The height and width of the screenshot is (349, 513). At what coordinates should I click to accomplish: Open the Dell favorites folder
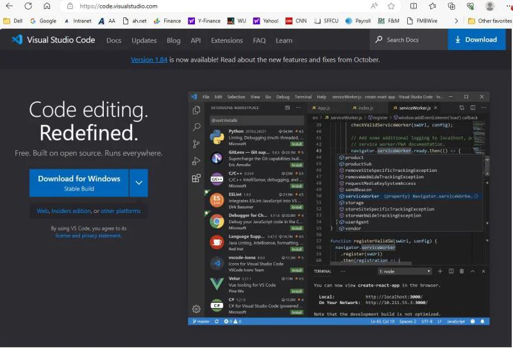coord(13,21)
